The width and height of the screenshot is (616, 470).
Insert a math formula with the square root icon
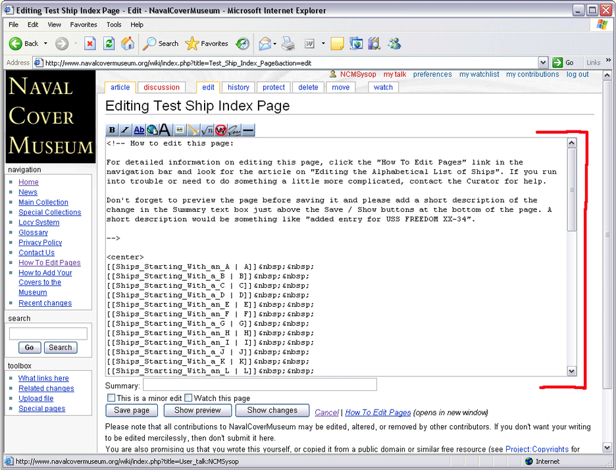pos(207,130)
